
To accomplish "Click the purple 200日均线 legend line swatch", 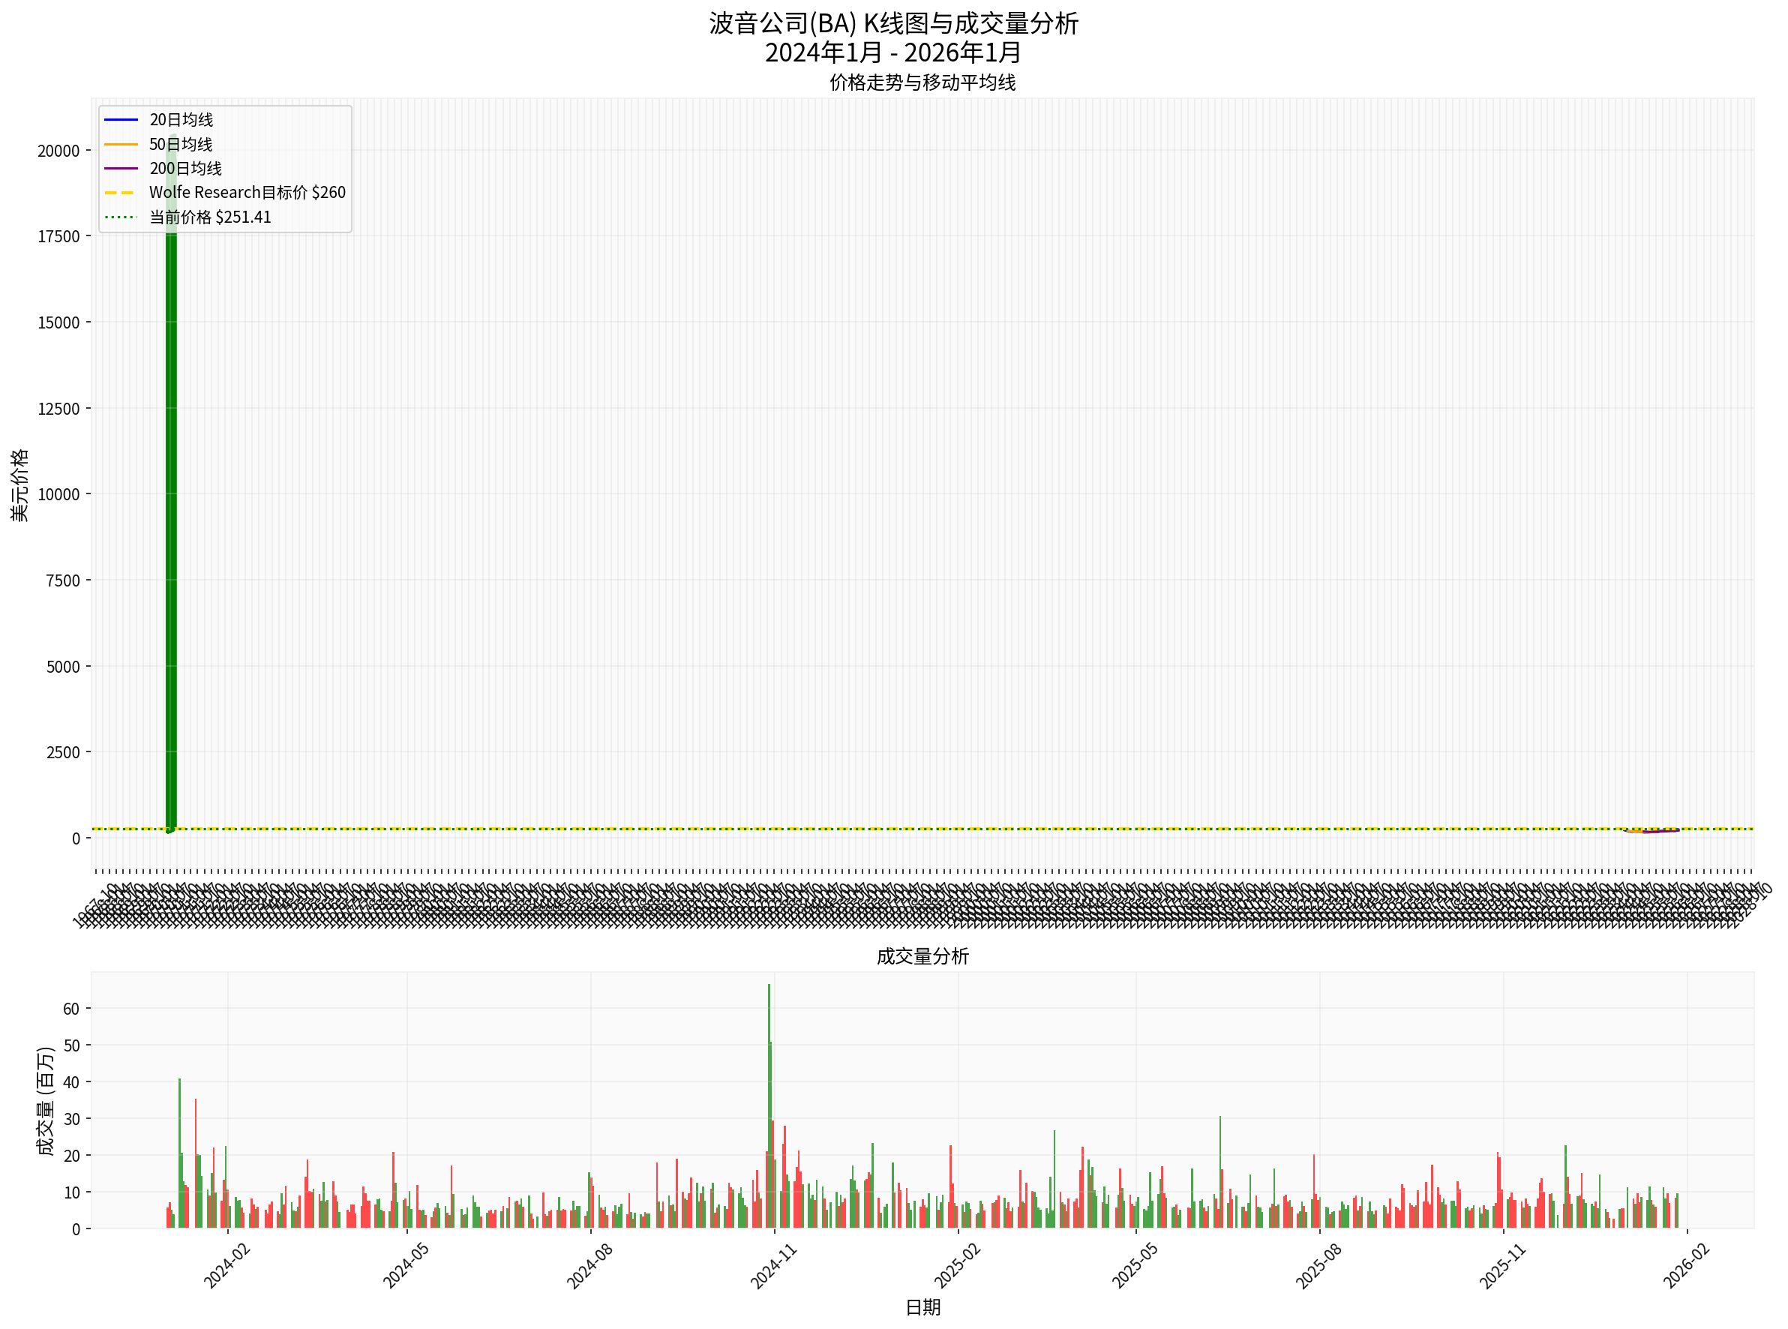I will pos(121,169).
